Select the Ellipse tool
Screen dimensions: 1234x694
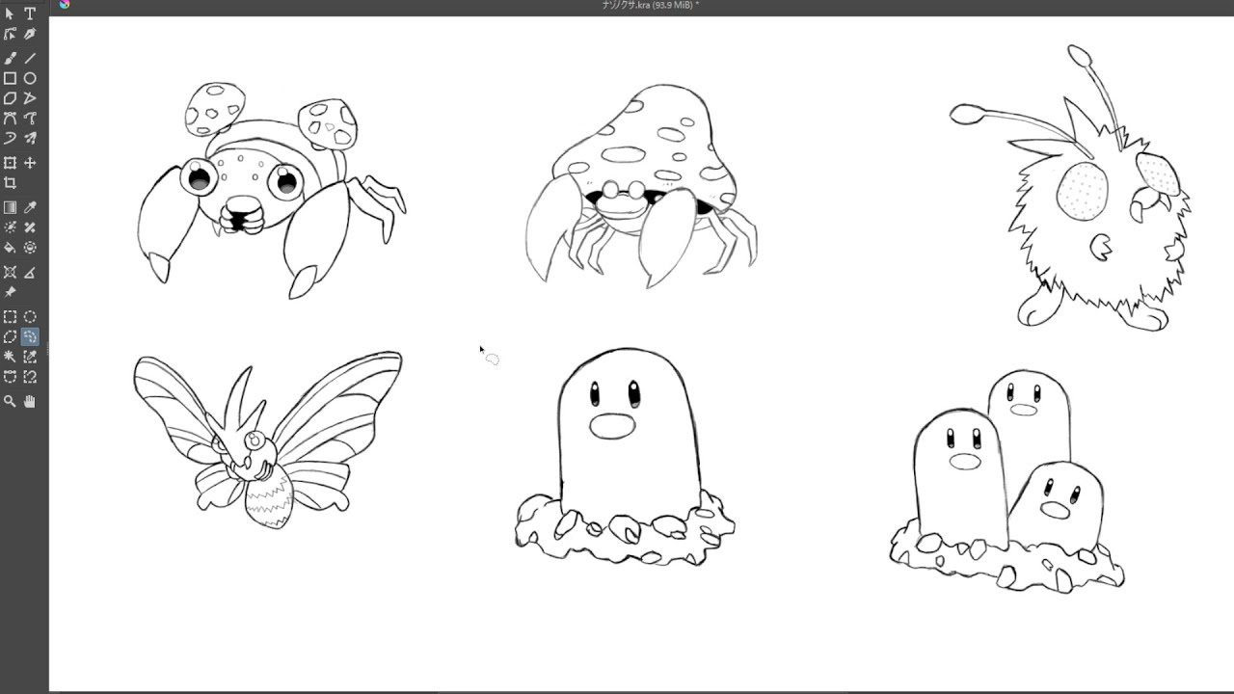(30, 78)
